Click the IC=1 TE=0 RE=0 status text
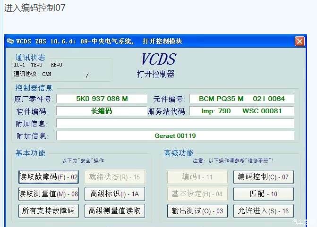The width and height of the screenshot is (317, 227). (38, 65)
